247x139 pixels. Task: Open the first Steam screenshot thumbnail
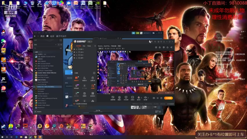pyautogui.click(x=133, y=107)
